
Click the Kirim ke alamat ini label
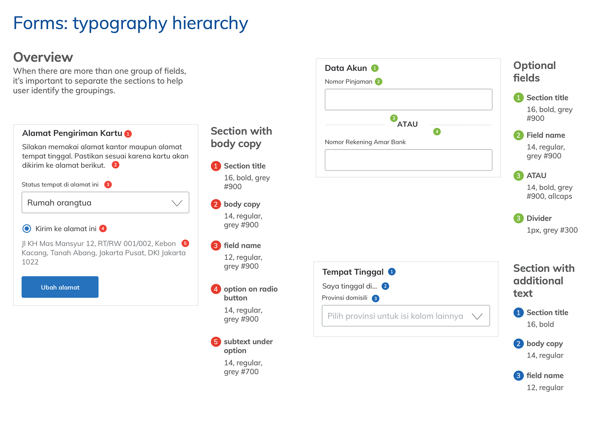[x=66, y=229]
